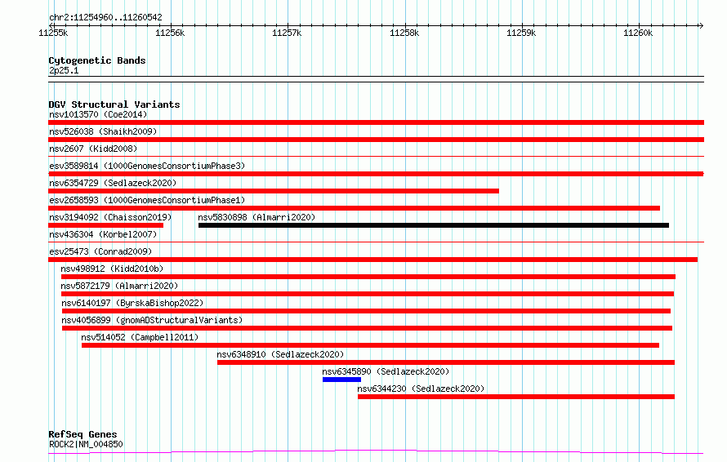
Task: Click the RefSeq Genes track title
Action: tap(83, 434)
